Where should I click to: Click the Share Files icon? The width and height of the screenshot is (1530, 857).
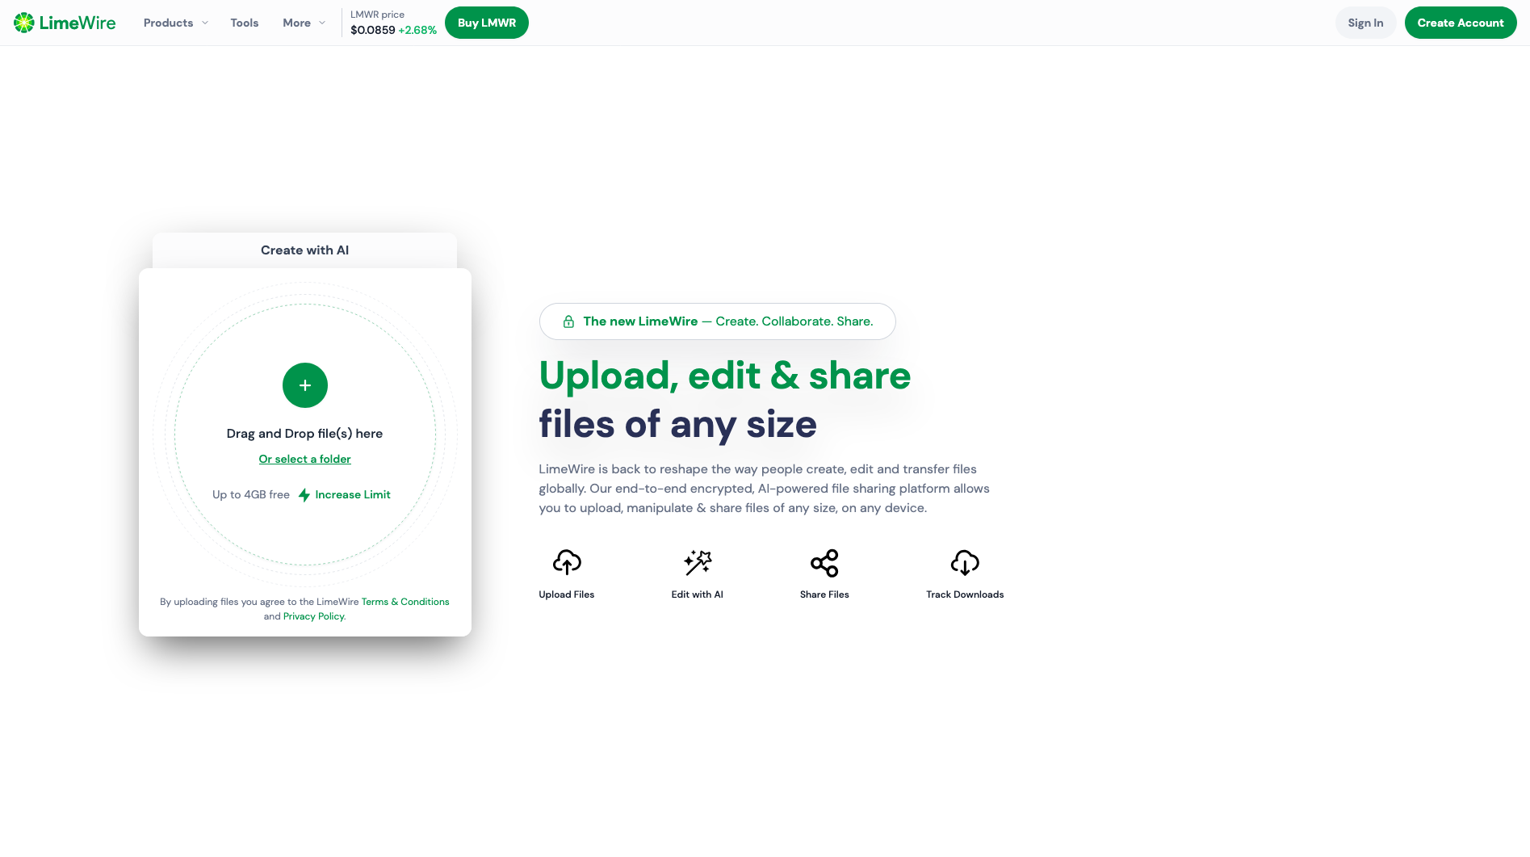click(x=824, y=563)
